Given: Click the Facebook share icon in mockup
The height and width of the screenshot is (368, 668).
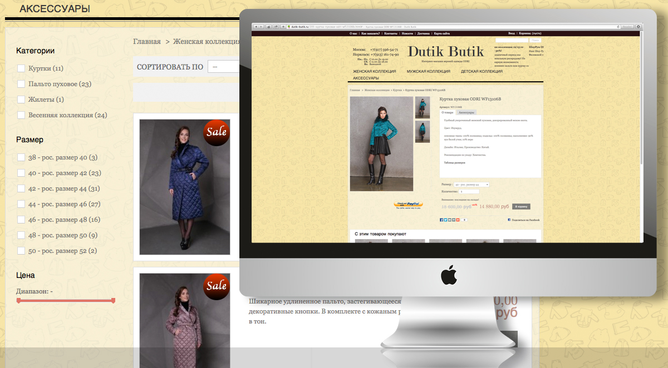Looking at the screenshot, I should [441, 220].
